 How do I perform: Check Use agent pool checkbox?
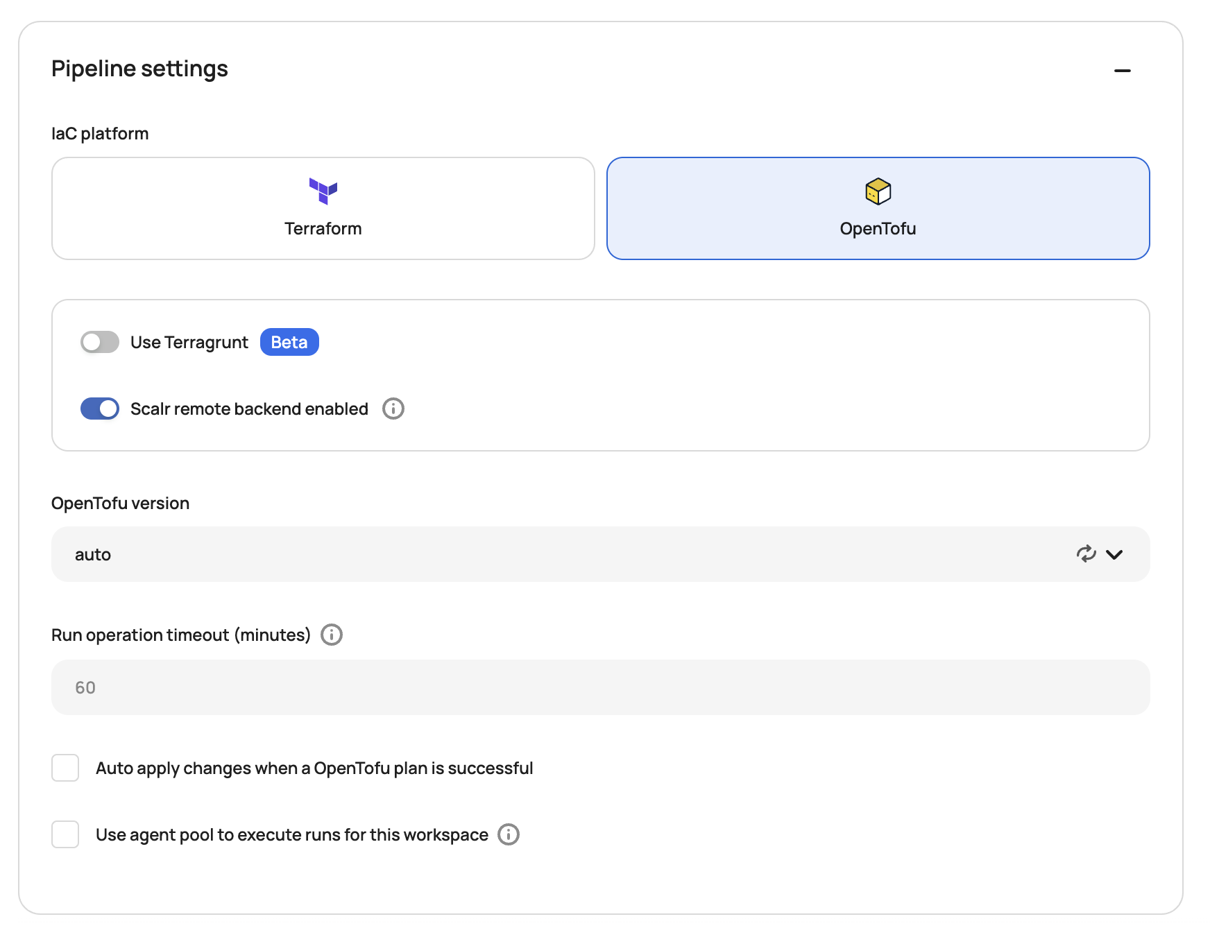click(65, 834)
